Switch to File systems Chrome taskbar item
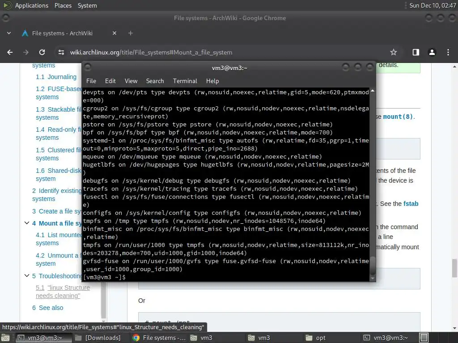The image size is (458, 343). point(159,338)
